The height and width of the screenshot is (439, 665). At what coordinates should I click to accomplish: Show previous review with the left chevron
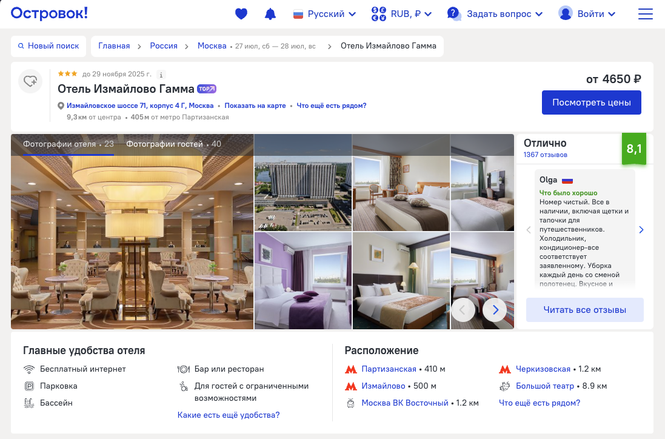coord(529,230)
